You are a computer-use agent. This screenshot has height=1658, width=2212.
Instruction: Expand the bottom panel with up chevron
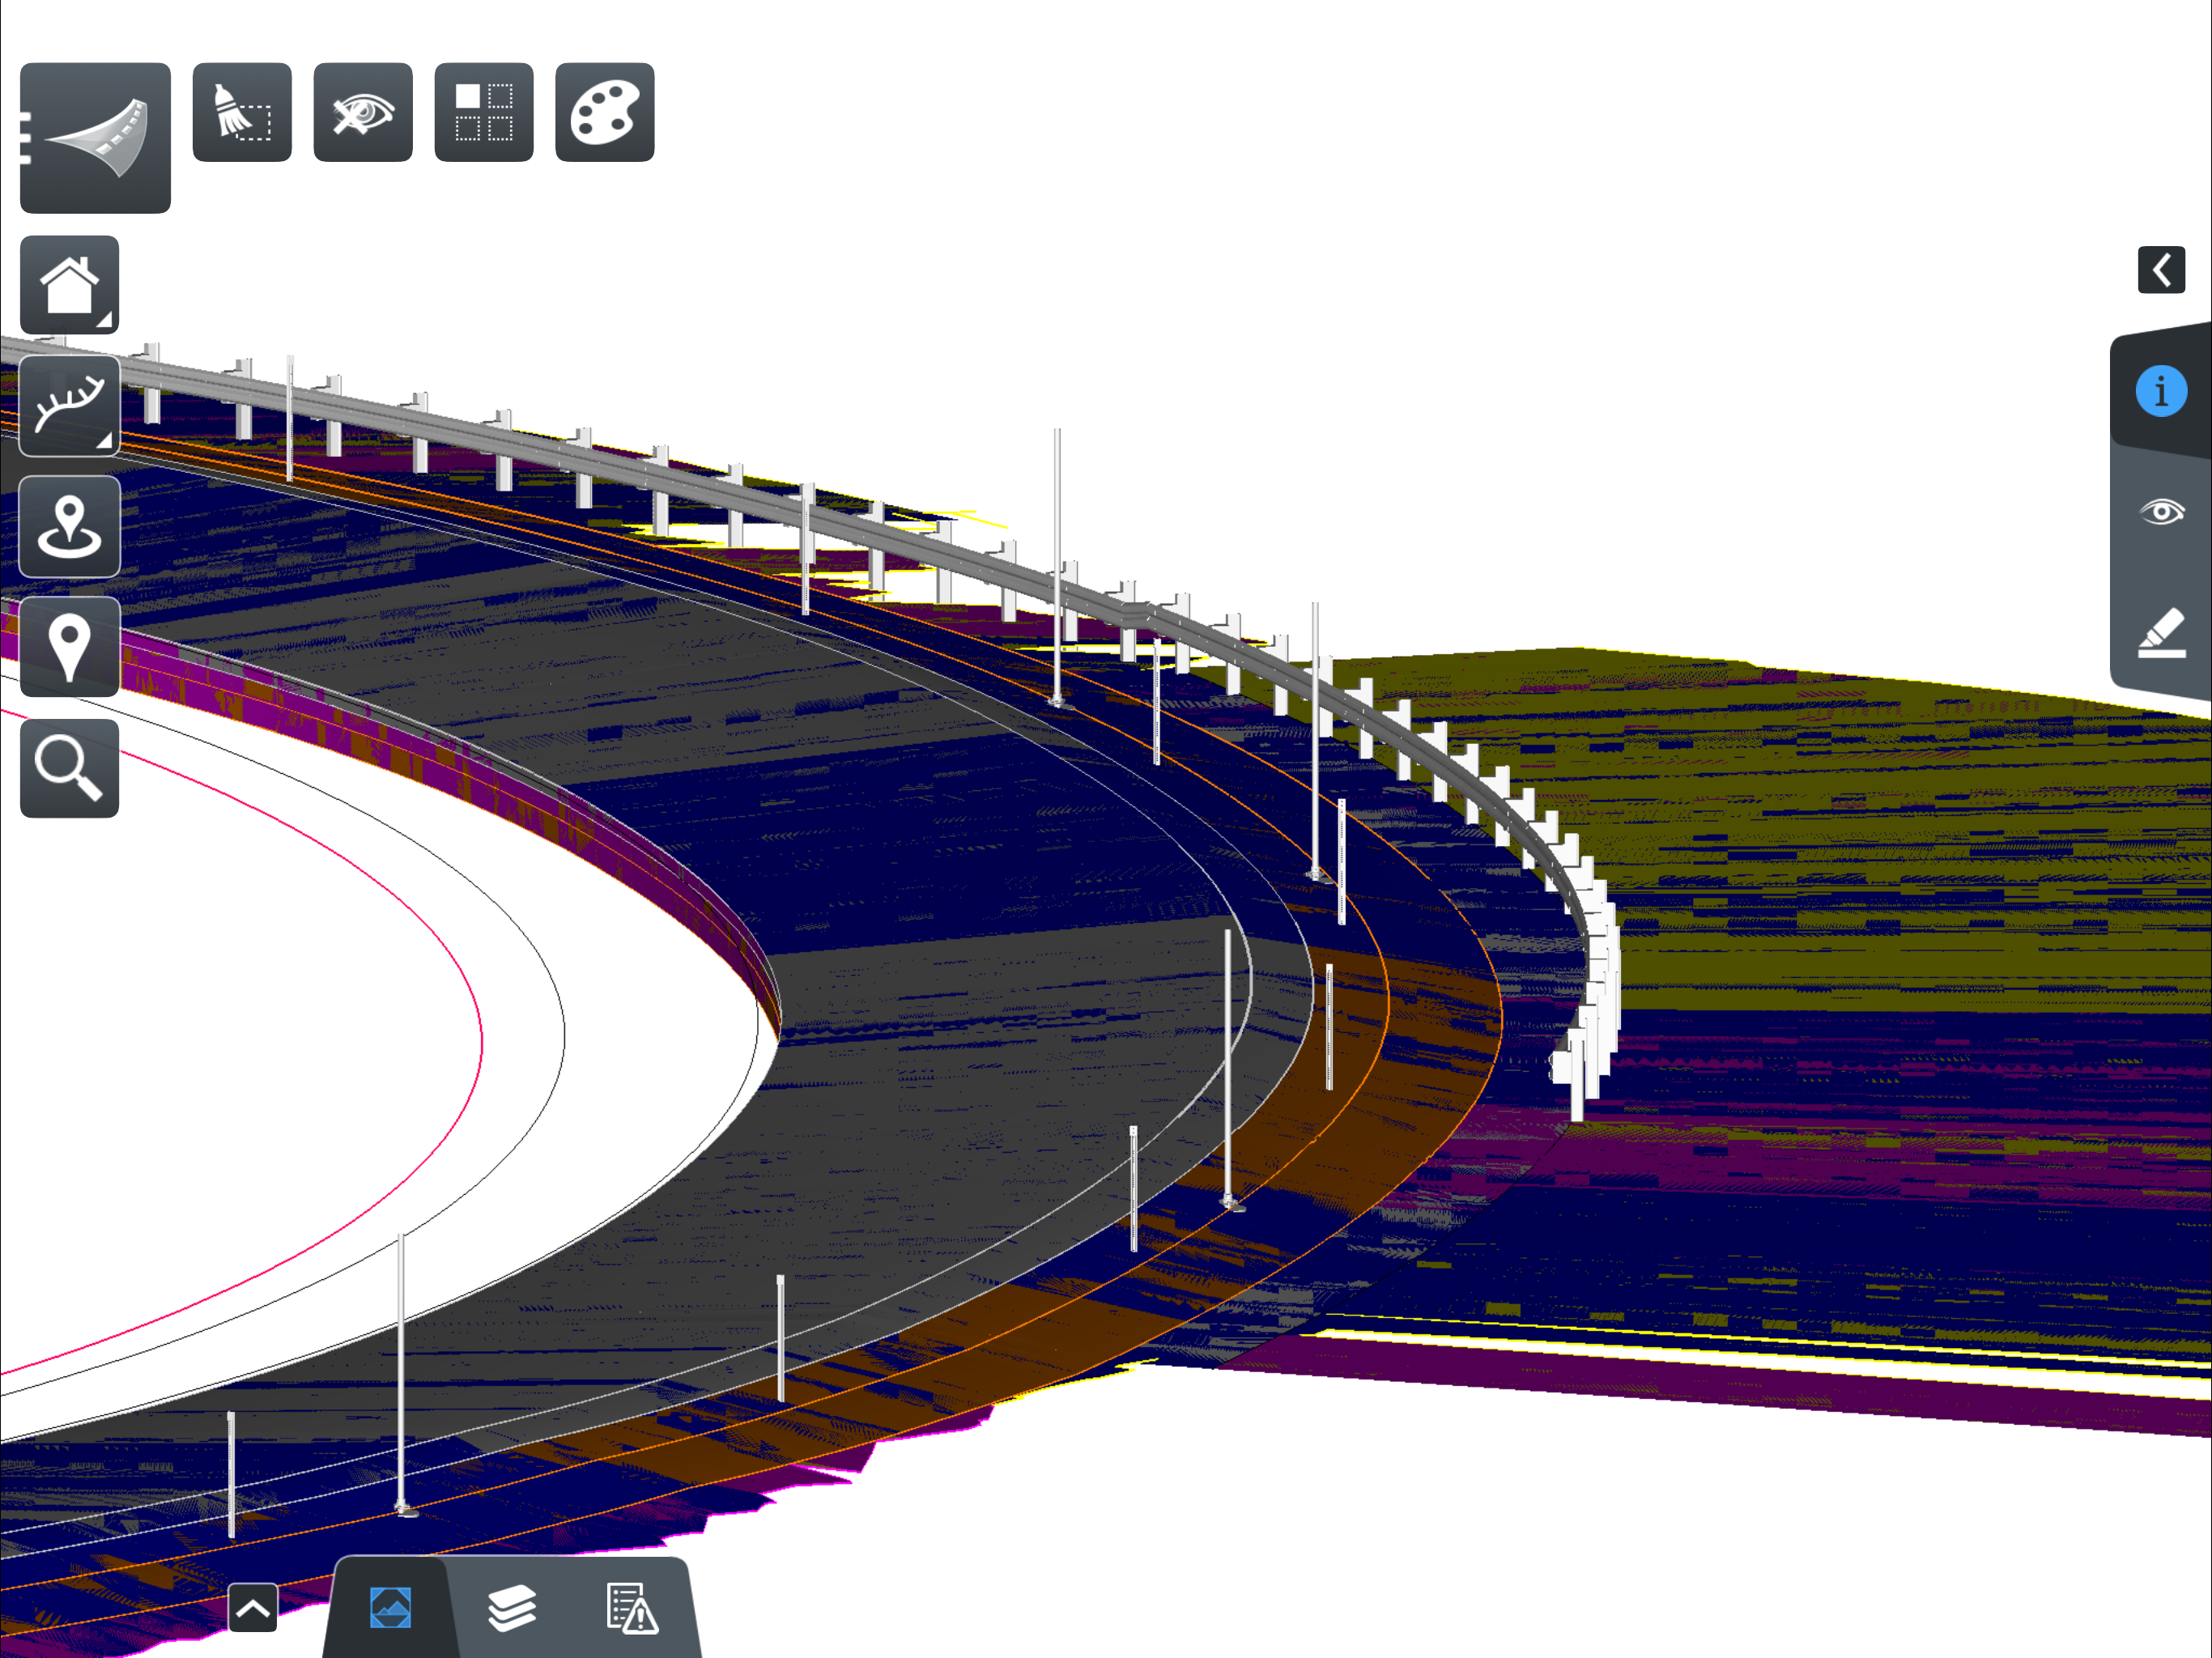253,1608
